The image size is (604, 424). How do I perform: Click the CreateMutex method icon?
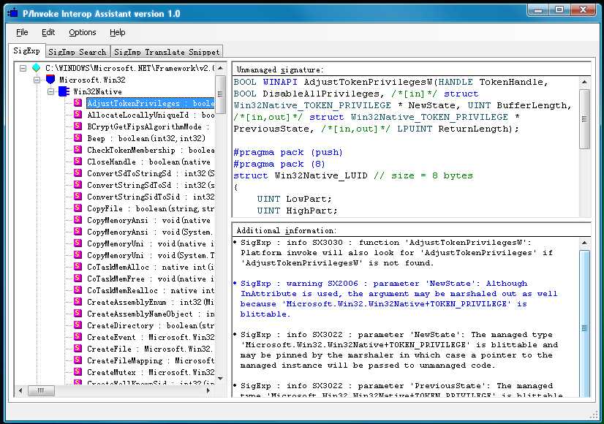point(78,371)
